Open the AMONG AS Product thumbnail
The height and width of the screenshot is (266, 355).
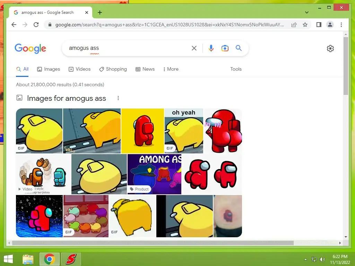point(154,174)
